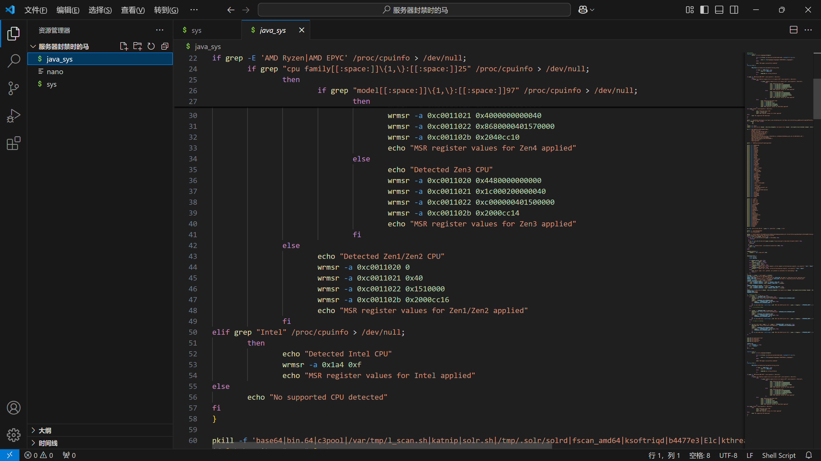This screenshot has width=821, height=461.
Task: Collapse all folders in explorer
Action: (x=165, y=46)
